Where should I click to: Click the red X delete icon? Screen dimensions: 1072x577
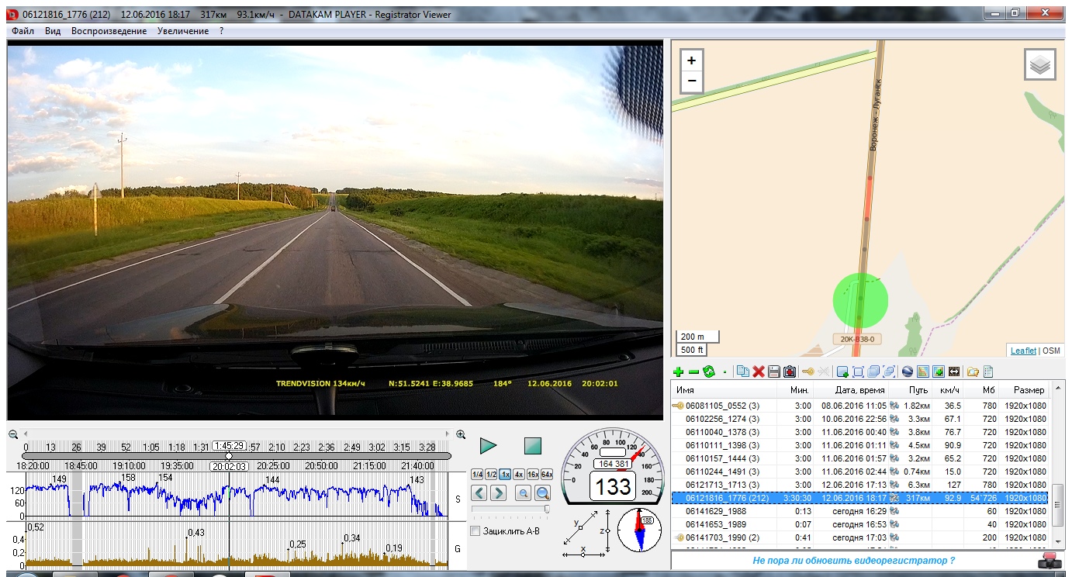759,372
